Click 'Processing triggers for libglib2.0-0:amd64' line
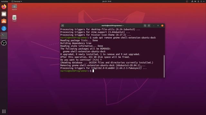 pos(103,68)
